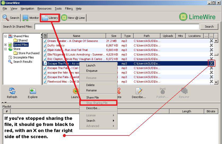Expand Search submenu in context menu
Image resolution: width=222 pixels, height=144 pixels.
98,121
